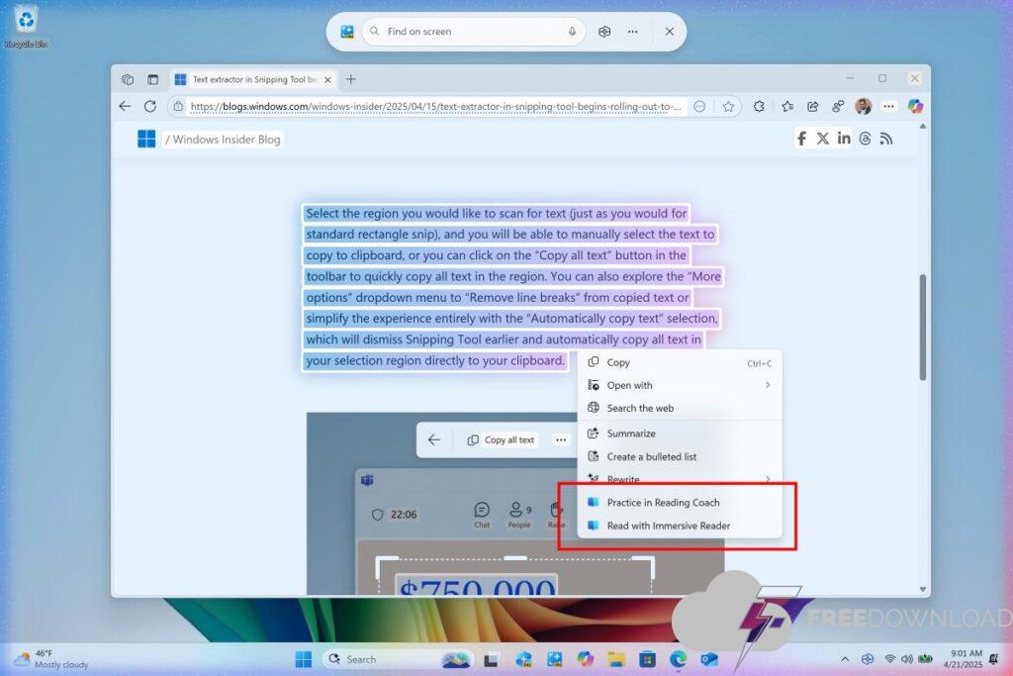The image size is (1013, 676).
Task: Open the LinkedIn share icon
Action: (844, 139)
